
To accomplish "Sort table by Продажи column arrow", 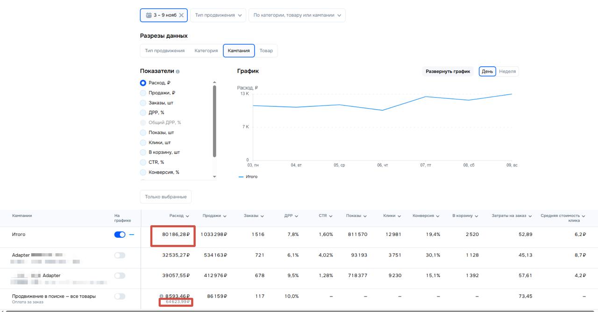I will 225,216.
